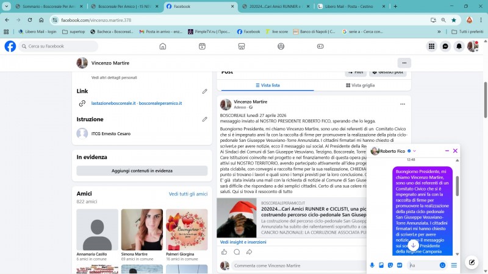Minimize the Roberto Fico chat
Image resolution: width=488 pixels, height=274 pixels.
coord(447,150)
